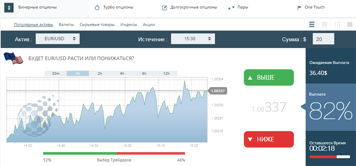Viewport: 356px width, 166px height.
Task: Click the green ВЫШЕ button
Action: 269,77
